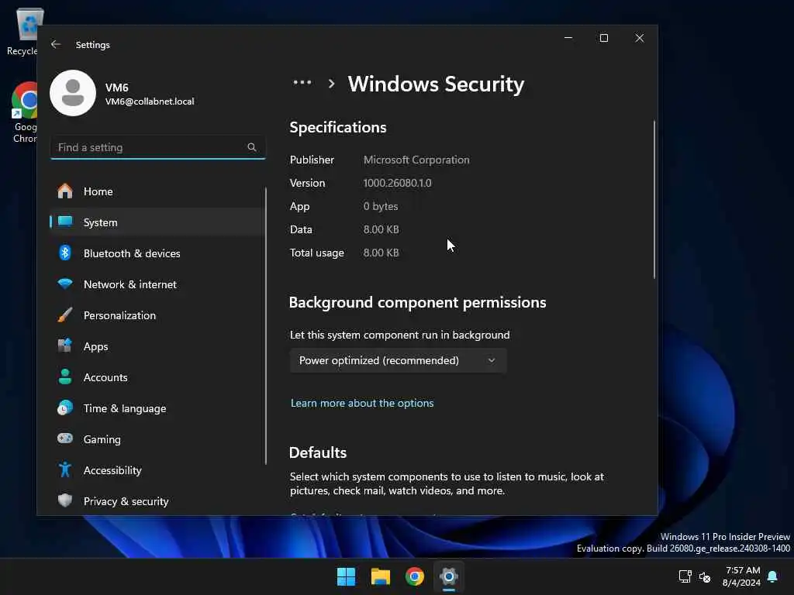Image resolution: width=794 pixels, height=595 pixels.
Task: Click the Windows Start button on taskbar
Action: coord(347,576)
